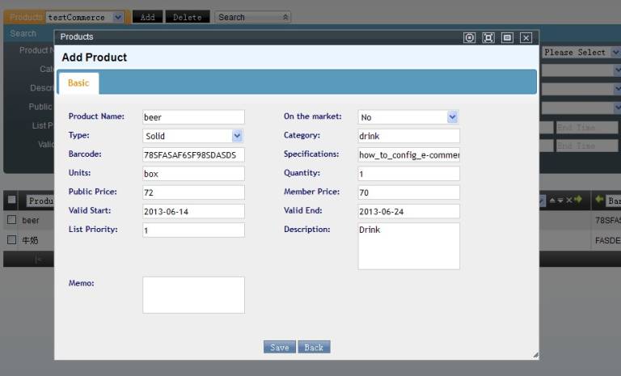The height and width of the screenshot is (376, 621).
Task: Tick the checkbox for the 牛奶 row
Action: click(12, 239)
